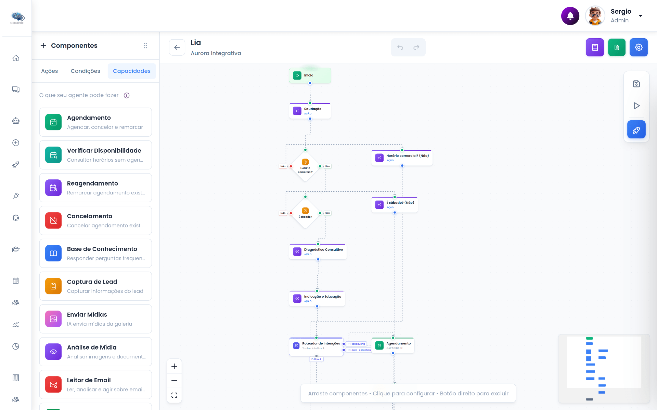Save the flow with the disk icon
657x410 pixels.
coord(636,84)
